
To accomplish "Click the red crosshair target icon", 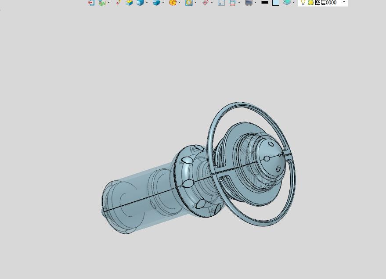I will [205, 3].
